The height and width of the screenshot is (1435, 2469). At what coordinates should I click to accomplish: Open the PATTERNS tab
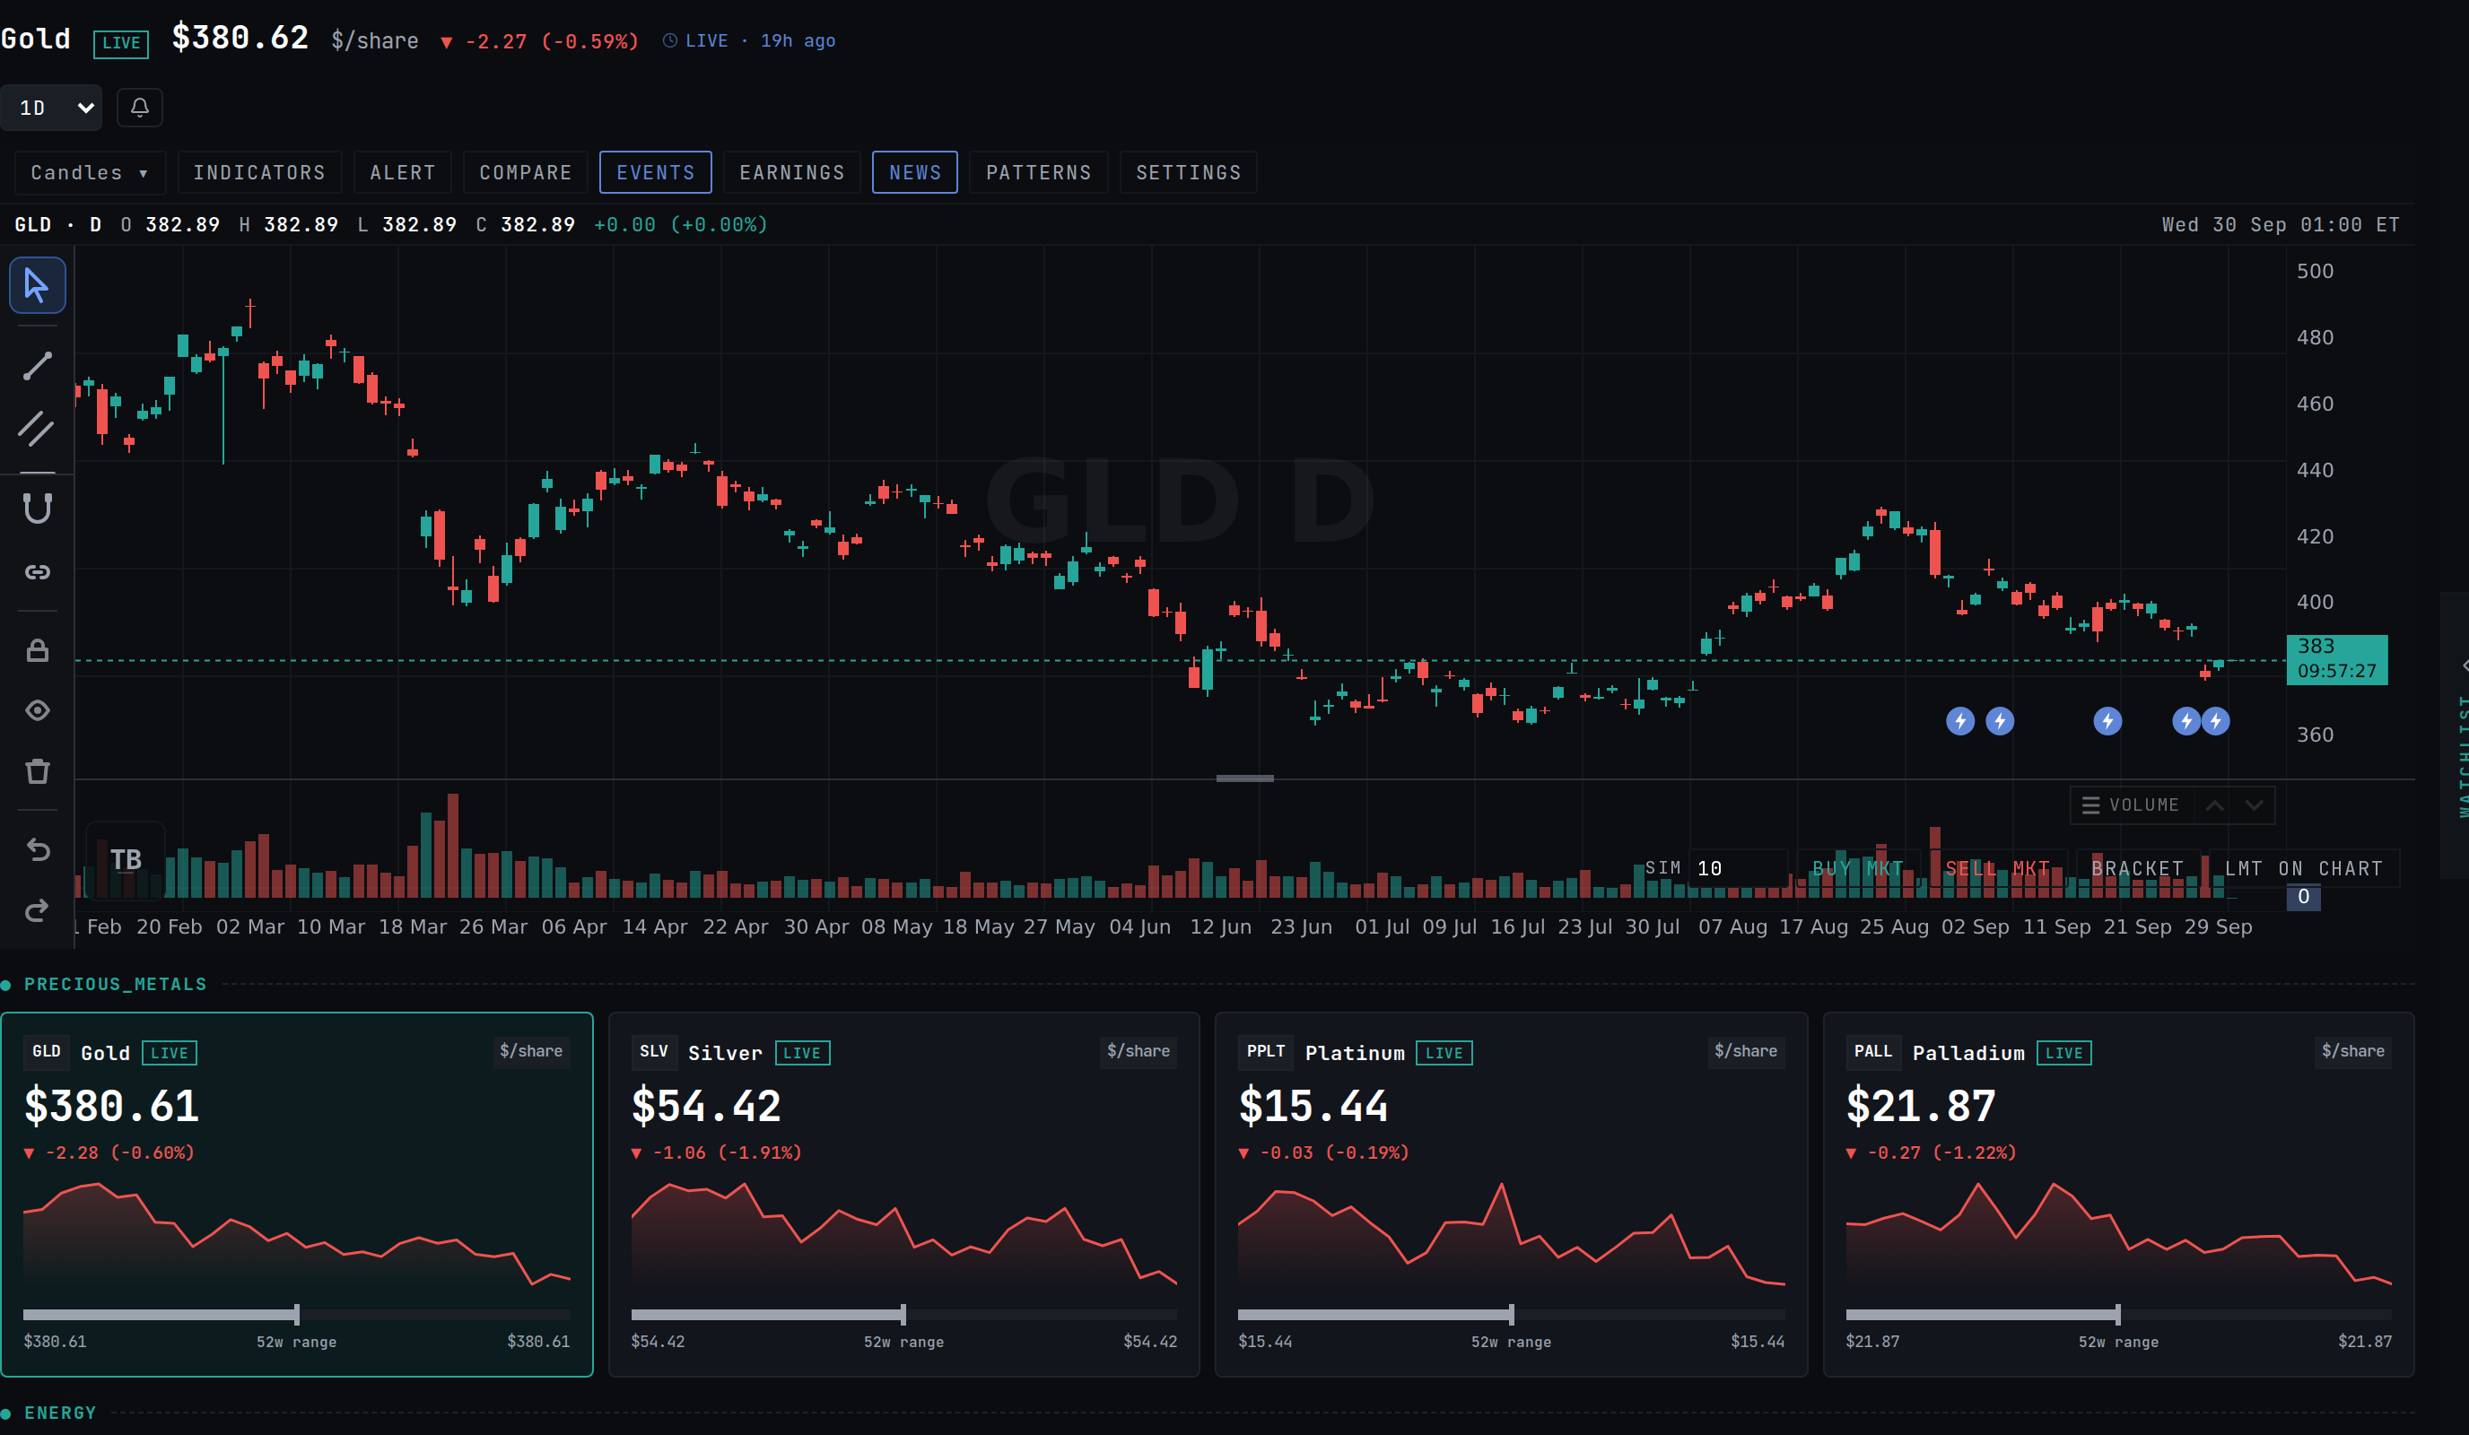coord(1039,172)
